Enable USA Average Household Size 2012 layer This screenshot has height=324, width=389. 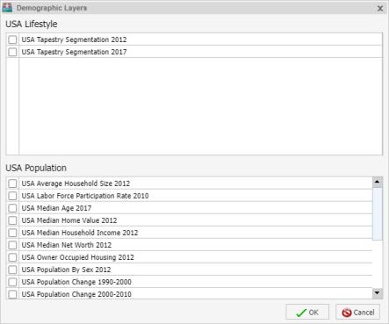coord(12,184)
